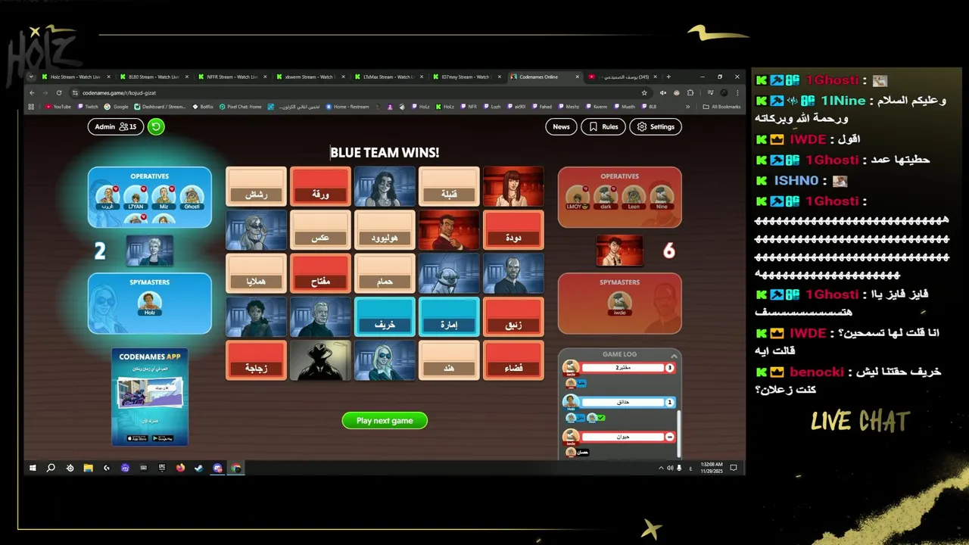Click the green reset game icon

point(156,126)
